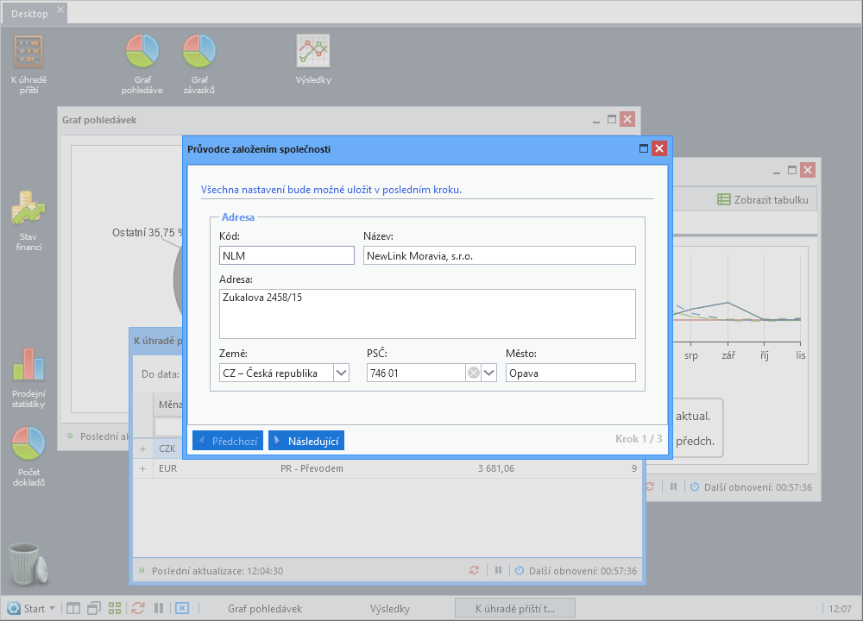Click the aktual. legend entry
Viewport: 863px width, 621px height.
tap(693, 417)
